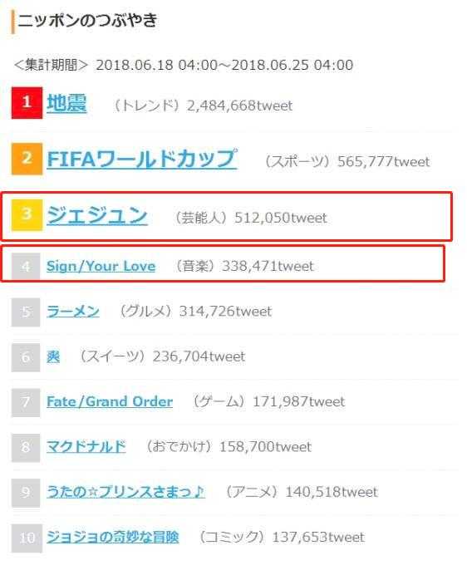The height and width of the screenshot is (570, 467).
Task: Click the gray rank 8 badge
Action: [26, 448]
